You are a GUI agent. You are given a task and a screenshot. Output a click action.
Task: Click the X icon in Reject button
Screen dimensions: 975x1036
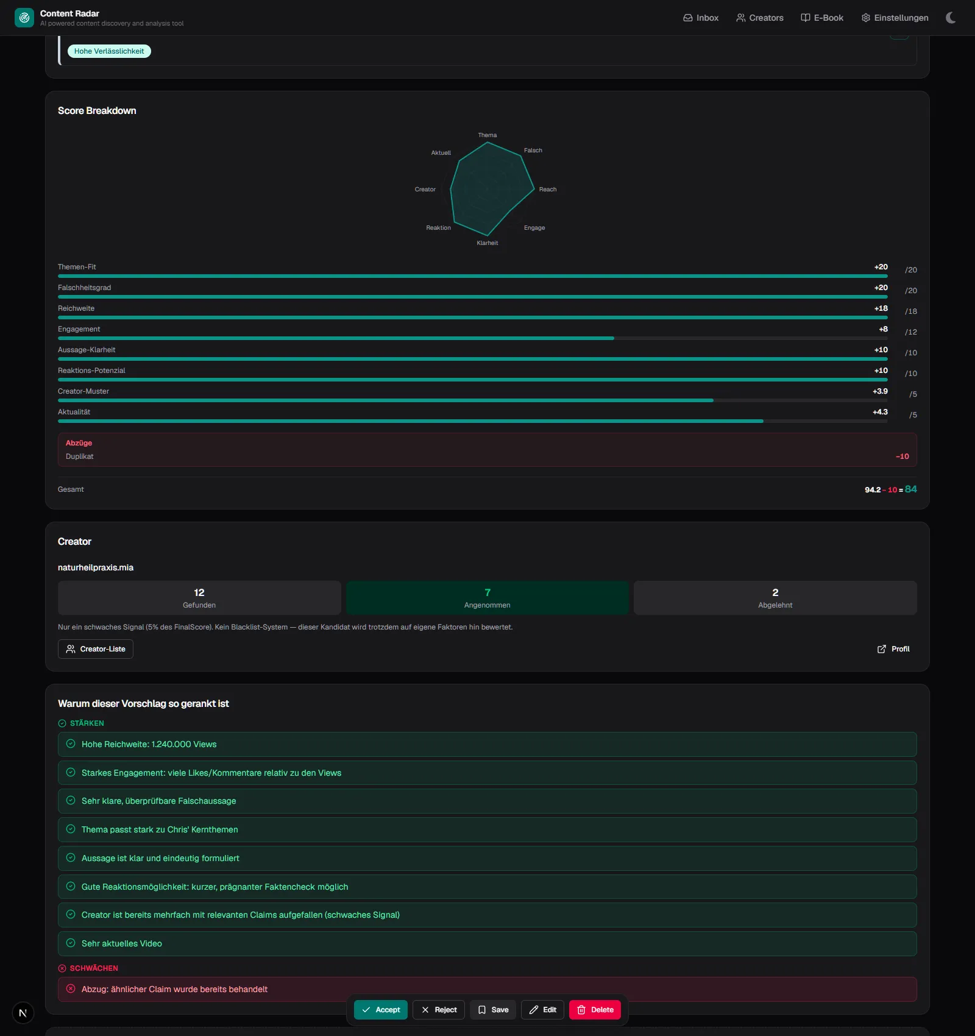[425, 1010]
